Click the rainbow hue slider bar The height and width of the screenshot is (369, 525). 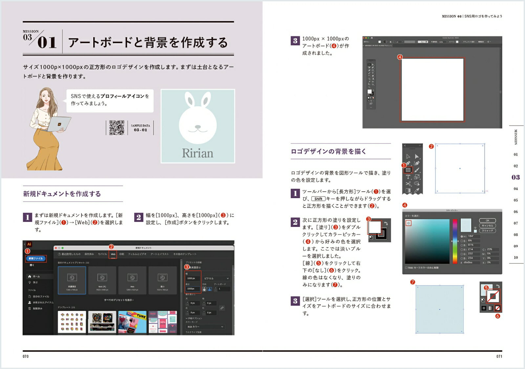click(x=455, y=241)
